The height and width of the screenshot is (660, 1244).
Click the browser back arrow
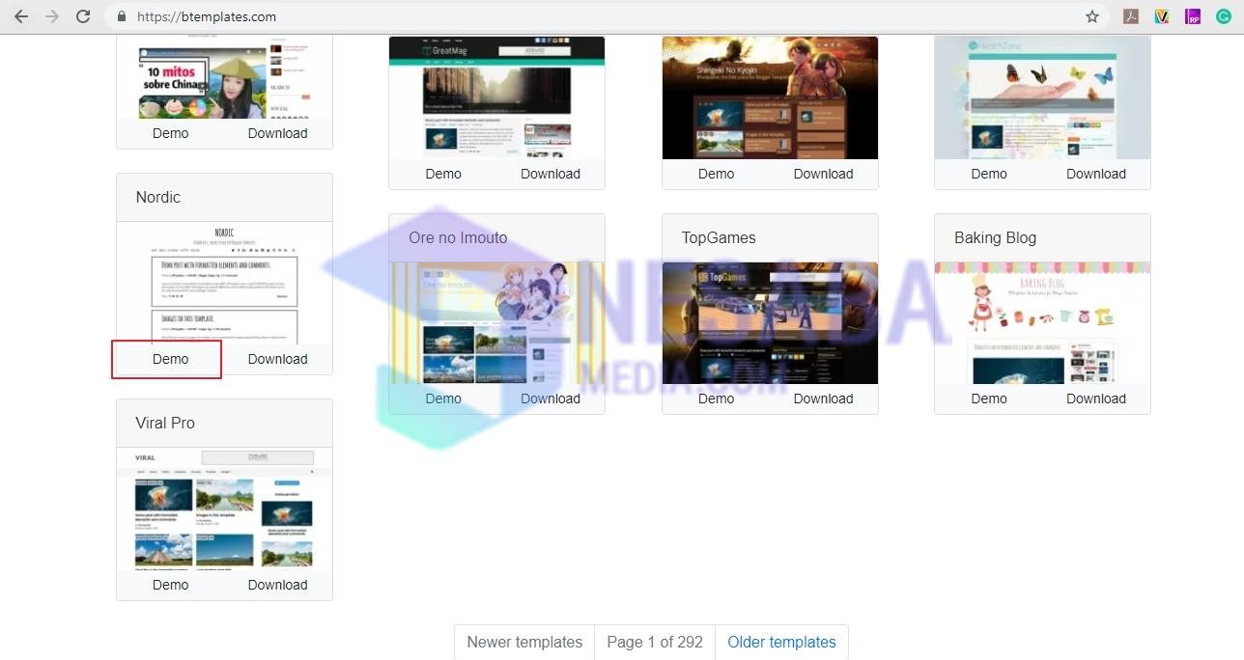pyautogui.click(x=21, y=16)
